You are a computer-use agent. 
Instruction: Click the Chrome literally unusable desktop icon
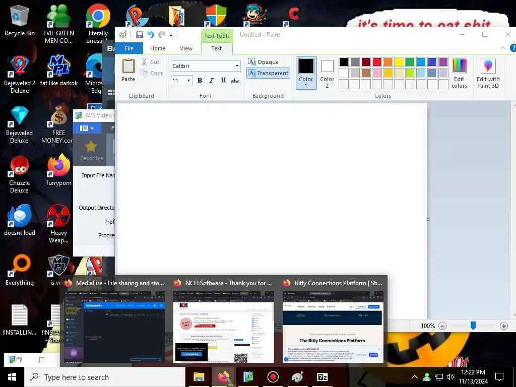[x=98, y=24]
